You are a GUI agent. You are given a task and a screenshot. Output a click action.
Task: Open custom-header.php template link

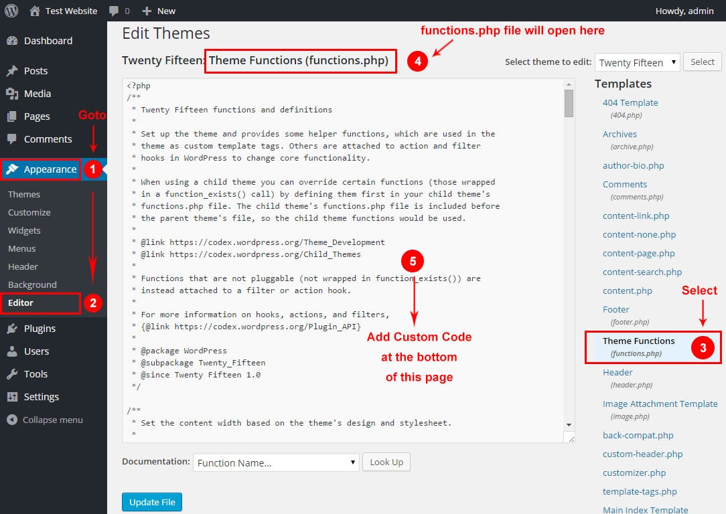643,454
